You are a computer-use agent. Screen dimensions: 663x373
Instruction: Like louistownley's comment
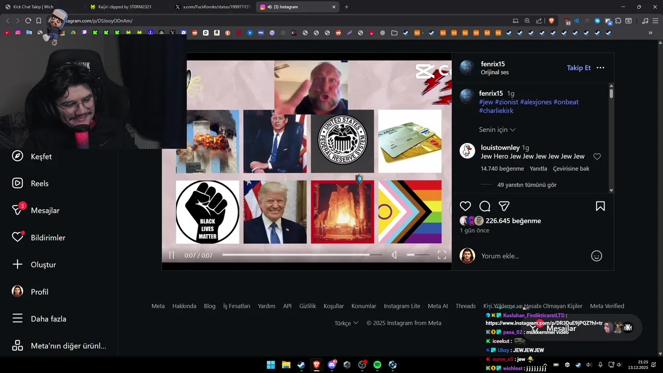pyautogui.click(x=597, y=156)
